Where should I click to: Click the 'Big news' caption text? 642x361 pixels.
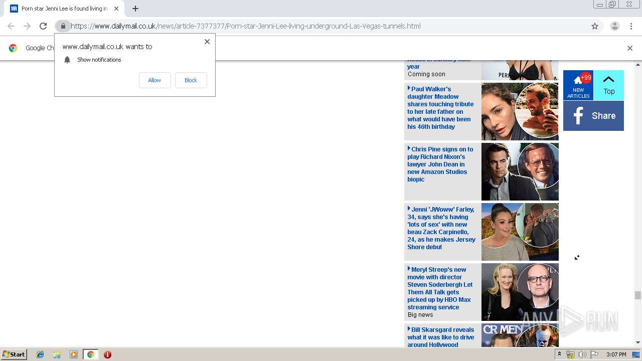coord(420,315)
